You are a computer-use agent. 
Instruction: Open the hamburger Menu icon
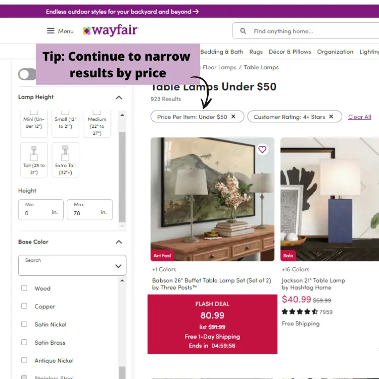pyautogui.click(x=51, y=31)
